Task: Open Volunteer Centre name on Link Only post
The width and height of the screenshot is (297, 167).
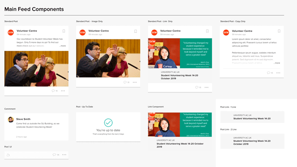Action: coord(170,31)
